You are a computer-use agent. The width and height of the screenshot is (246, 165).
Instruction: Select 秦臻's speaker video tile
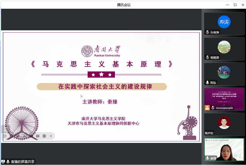(224, 149)
